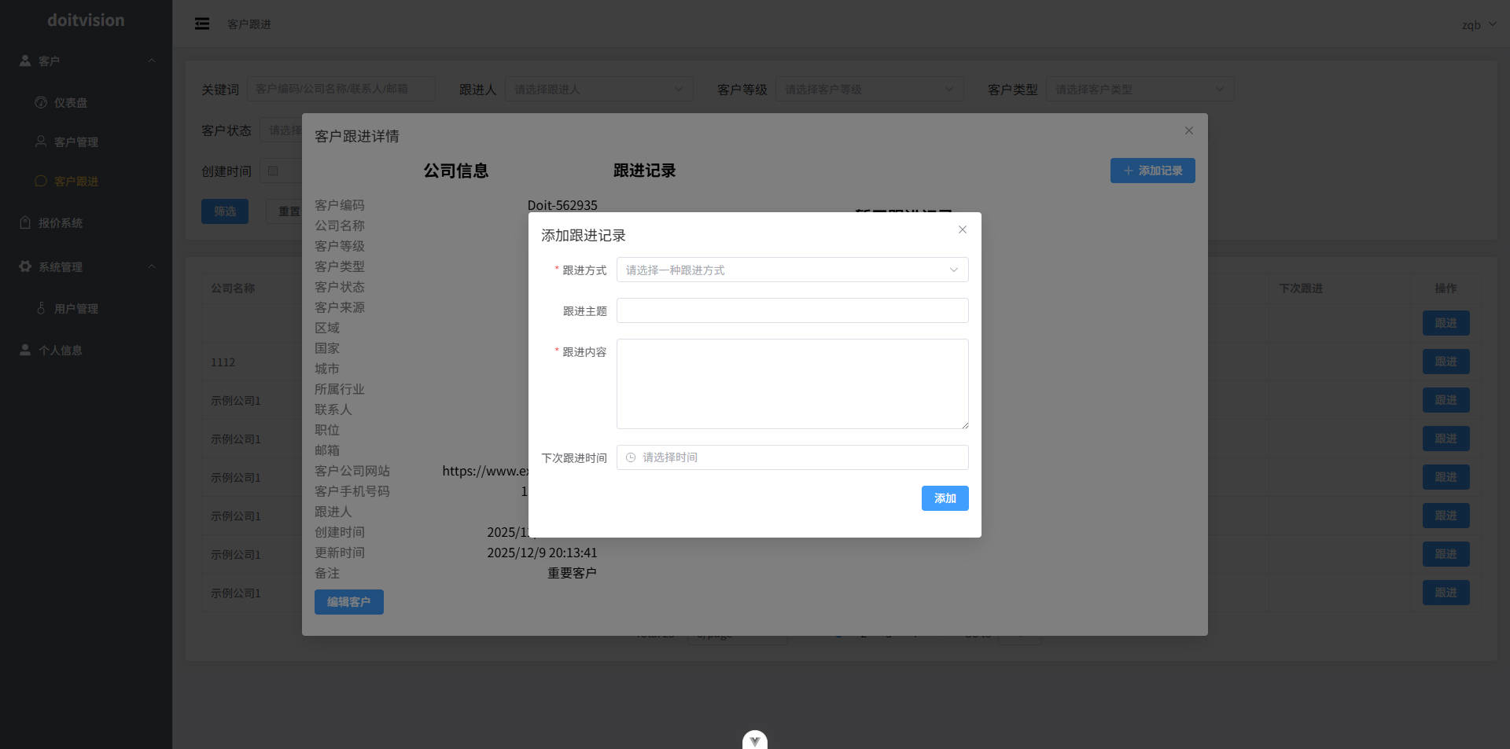Toggle the 创建时间 checkbox
This screenshot has width=1510, height=749.
point(273,171)
